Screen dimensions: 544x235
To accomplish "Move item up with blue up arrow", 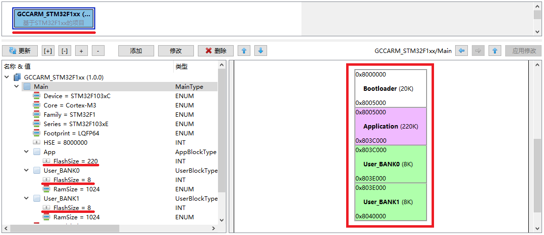I will [244, 51].
